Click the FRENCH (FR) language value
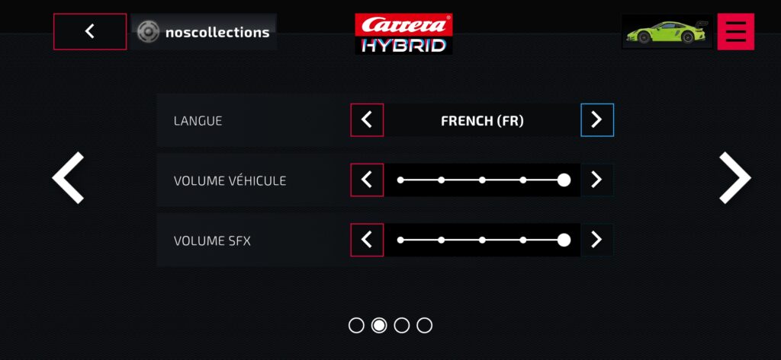The height and width of the screenshot is (360, 781). 482,120
